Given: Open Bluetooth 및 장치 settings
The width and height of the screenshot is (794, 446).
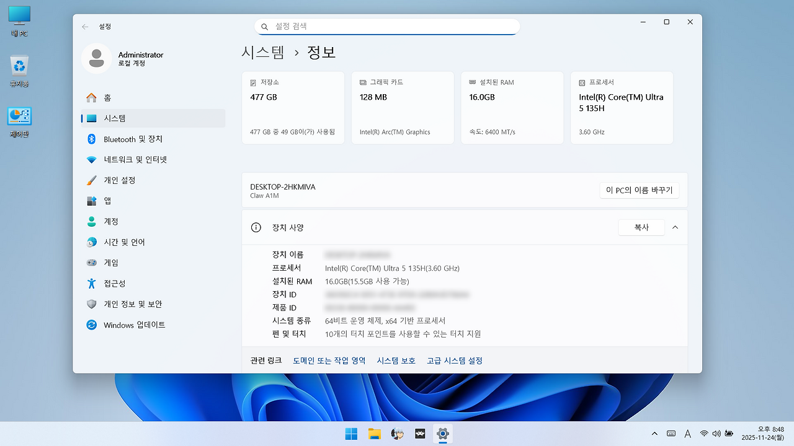Looking at the screenshot, I should coord(153,139).
